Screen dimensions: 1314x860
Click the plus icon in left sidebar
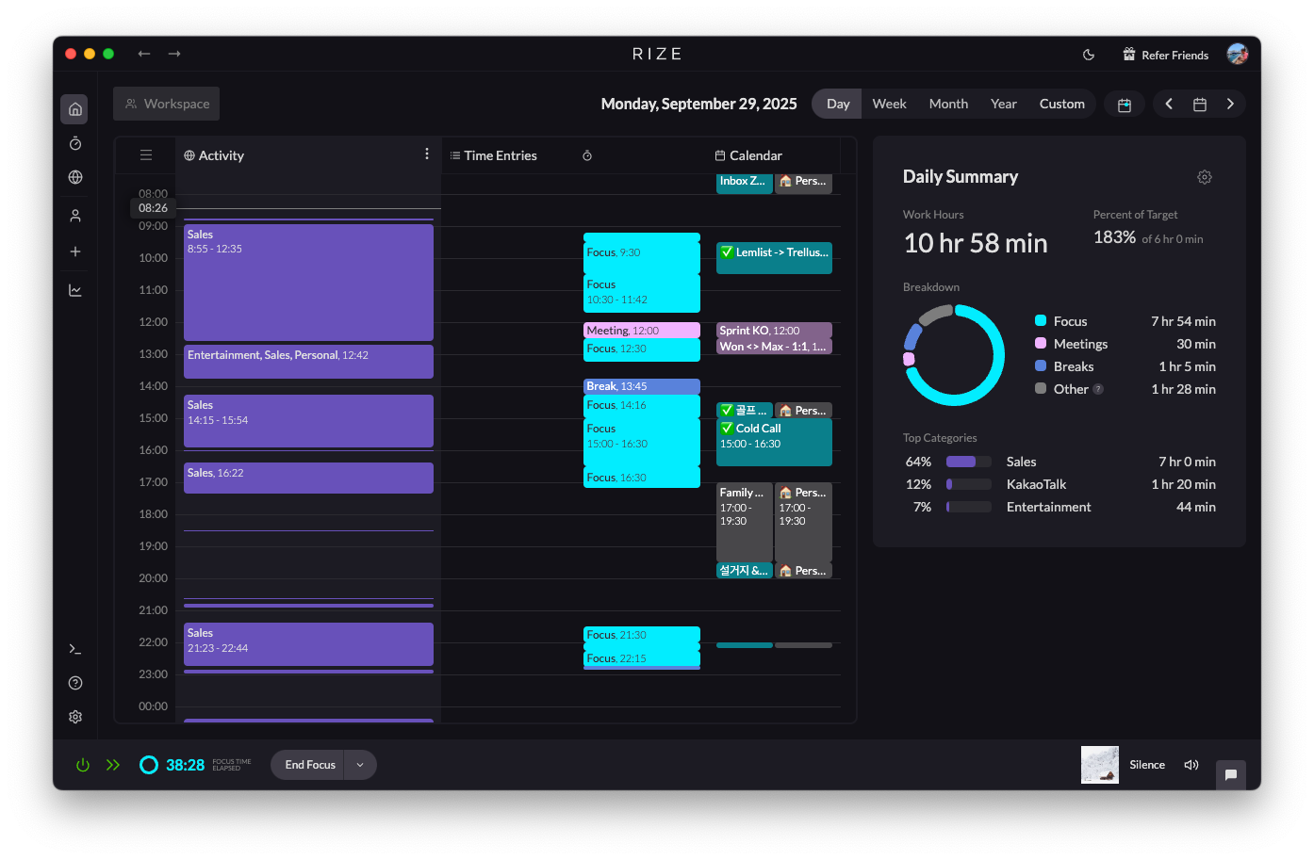point(75,252)
